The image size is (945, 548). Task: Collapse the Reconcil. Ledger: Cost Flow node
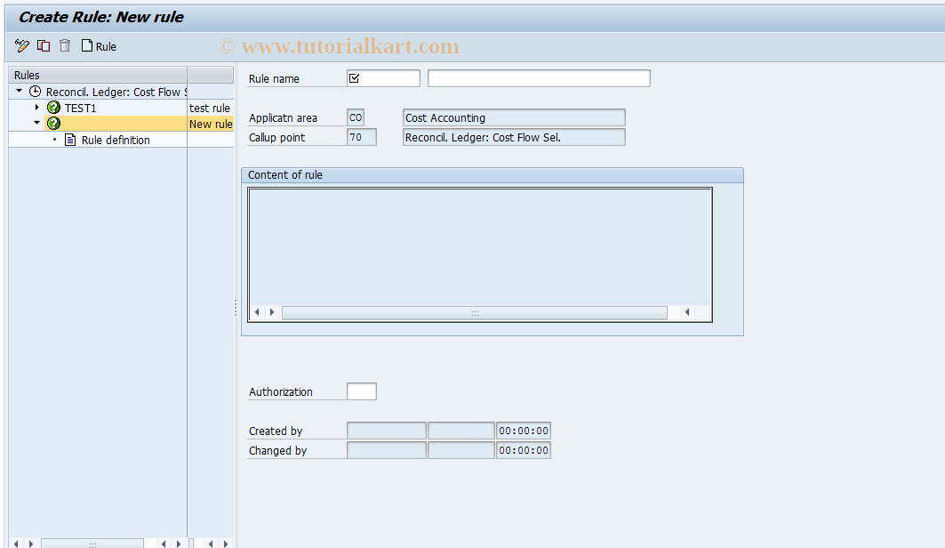[x=20, y=91]
